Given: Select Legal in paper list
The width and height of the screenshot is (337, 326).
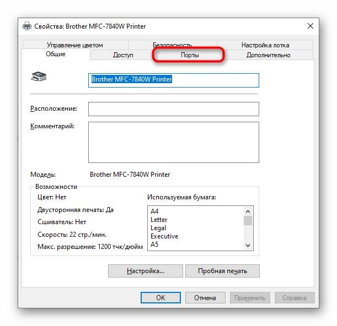Looking at the screenshot, I should pos(158,228).
